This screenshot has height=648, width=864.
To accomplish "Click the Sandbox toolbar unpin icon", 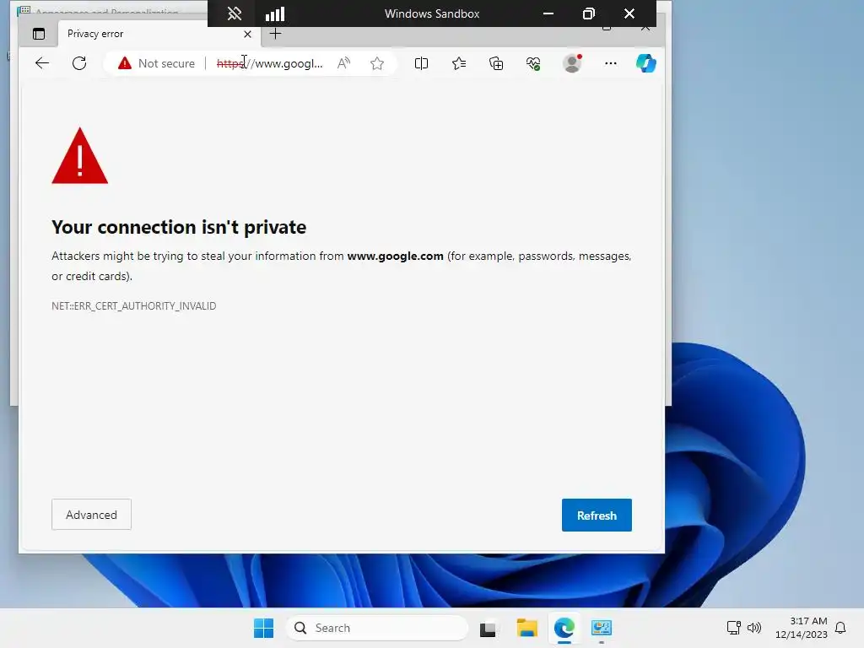I will click(235, 13).
